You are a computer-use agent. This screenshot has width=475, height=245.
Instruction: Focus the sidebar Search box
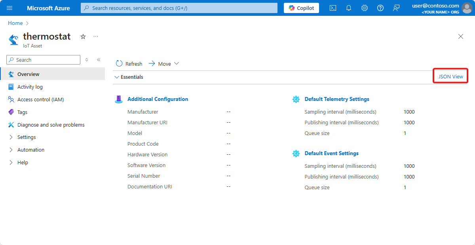click(44, 60)
